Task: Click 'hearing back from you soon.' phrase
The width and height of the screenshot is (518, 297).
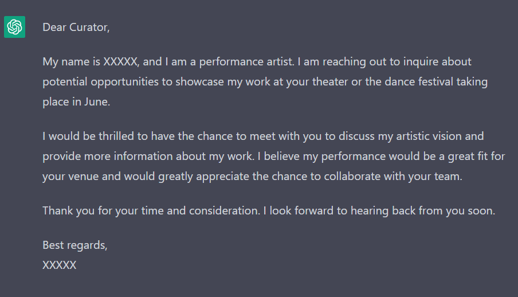Action: tap(423, 211)
